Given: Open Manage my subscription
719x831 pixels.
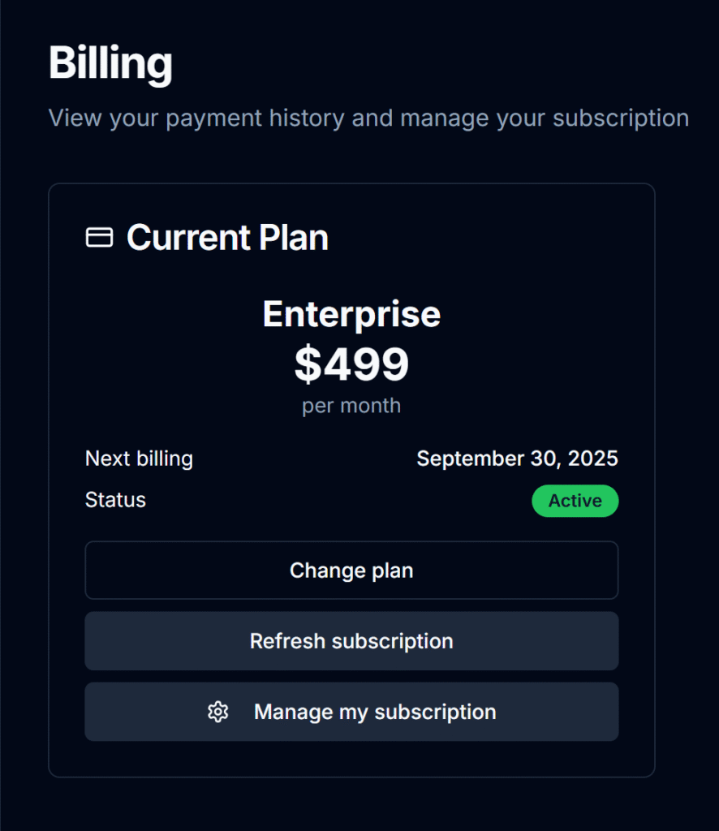Looking at the screenshot, I should 351,712.
